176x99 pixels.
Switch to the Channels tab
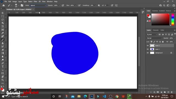pyautogui.click(x=156, y=30)
